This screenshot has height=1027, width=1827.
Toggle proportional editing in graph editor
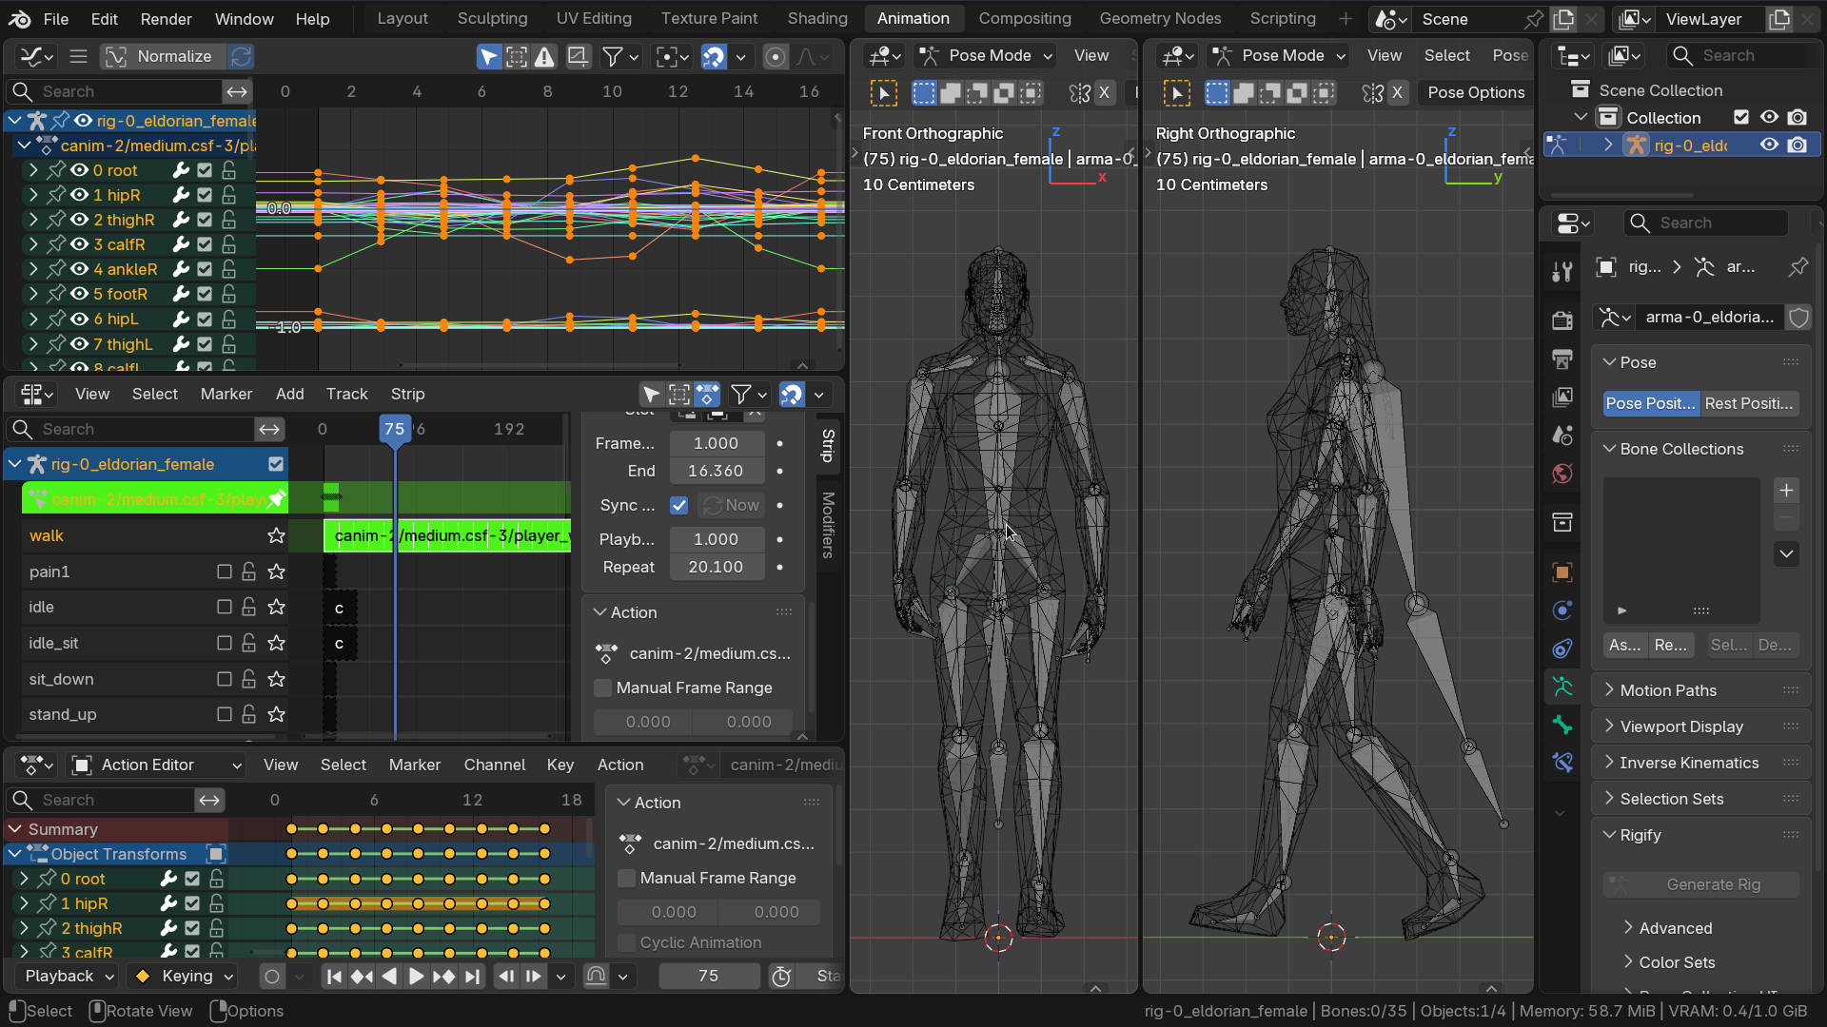pyautogui.click(x=776, y=57)
